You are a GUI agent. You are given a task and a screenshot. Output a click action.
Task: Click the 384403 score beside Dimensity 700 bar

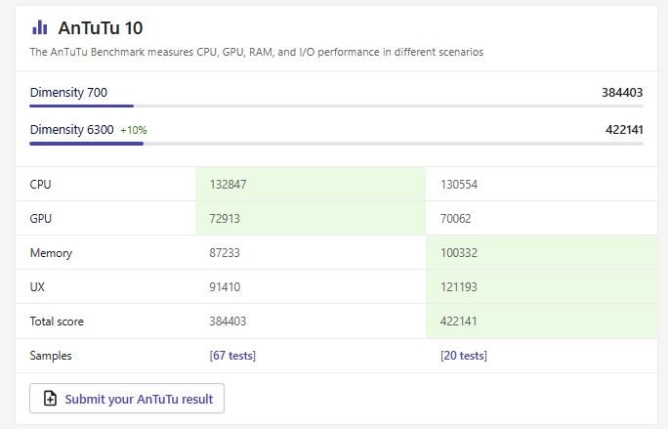click(622, 93)
